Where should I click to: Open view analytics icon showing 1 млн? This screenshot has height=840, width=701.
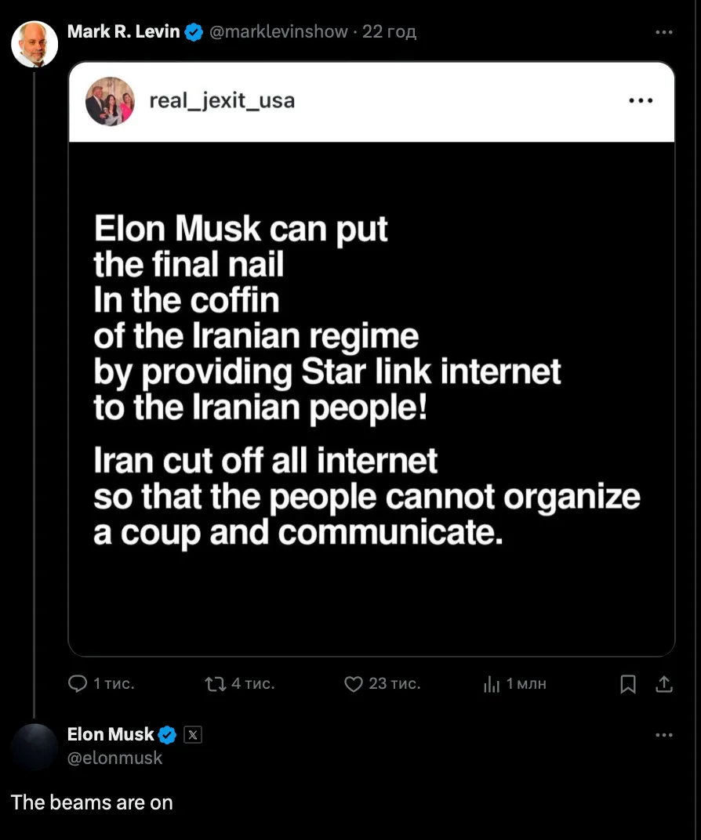click(x=492, y=684)
